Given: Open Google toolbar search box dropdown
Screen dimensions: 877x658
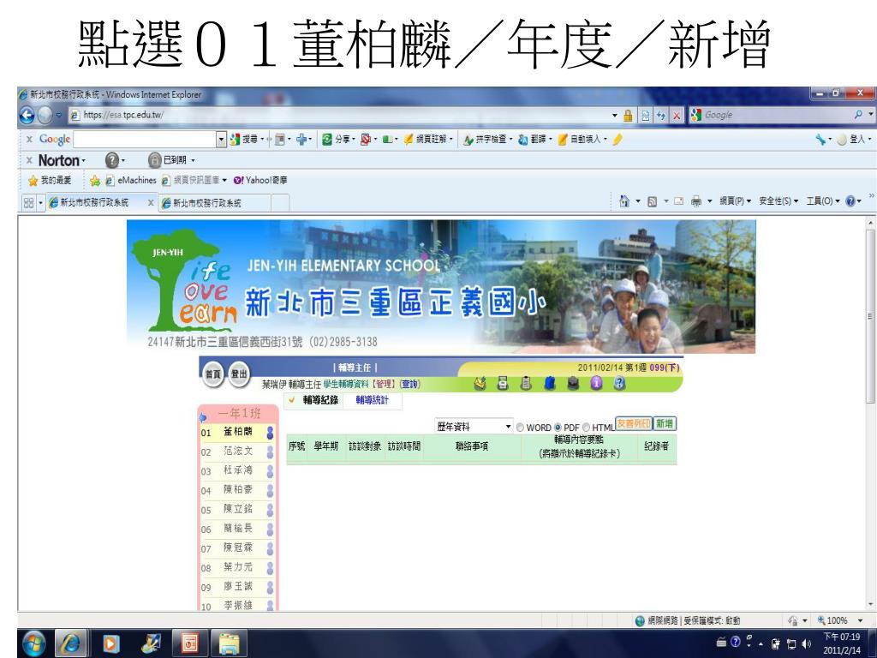Looking at the screenshot, I should [x=222, y=140].
